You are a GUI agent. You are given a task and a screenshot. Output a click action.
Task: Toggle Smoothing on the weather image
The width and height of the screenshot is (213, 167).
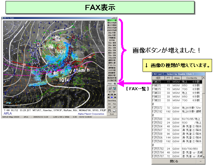[112, 101]
